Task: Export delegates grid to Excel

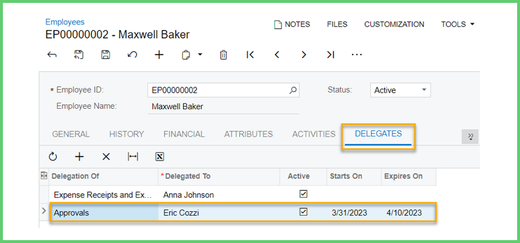Action: pos(160,157)
